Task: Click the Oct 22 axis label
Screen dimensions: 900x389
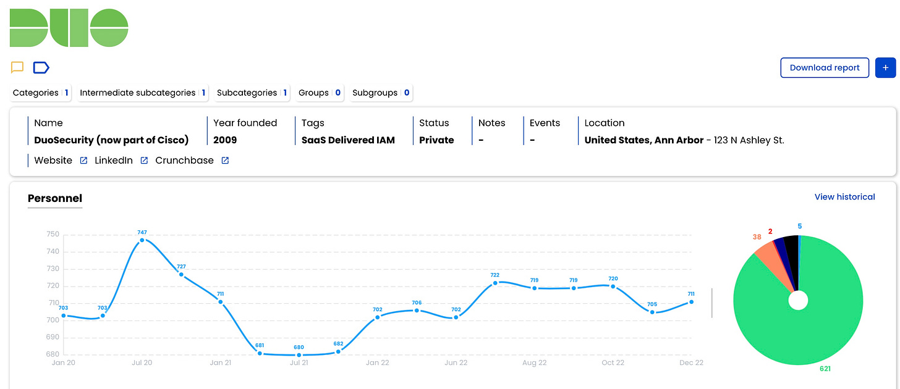Action: coord(613,363)
